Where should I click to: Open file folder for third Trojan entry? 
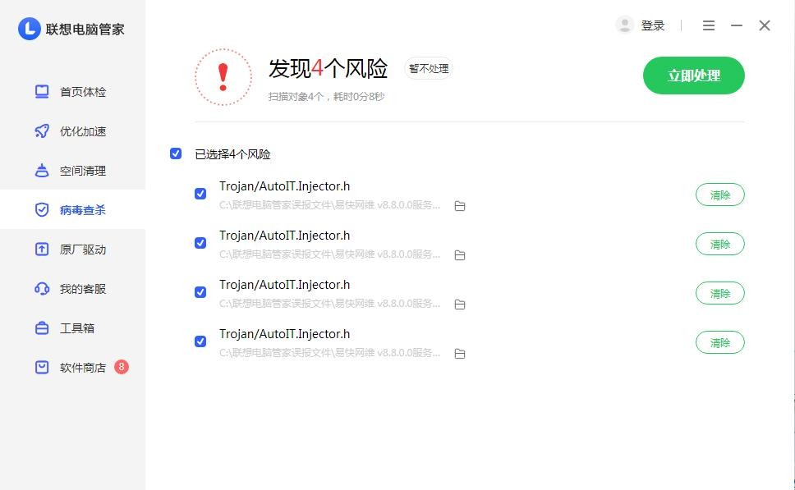[460, 304]
